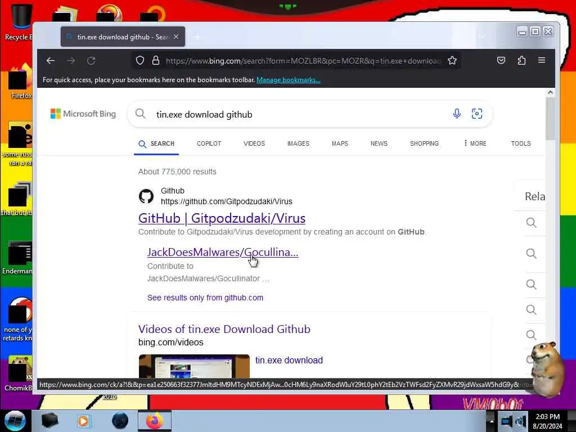Open Videos of tin.exe Download Github heading
This screenshot has width=576, height=432.
(x=224, y=329)
